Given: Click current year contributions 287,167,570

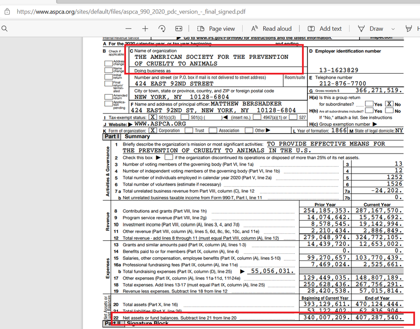Looking at the screenshot, I should (x=379, y=210).
